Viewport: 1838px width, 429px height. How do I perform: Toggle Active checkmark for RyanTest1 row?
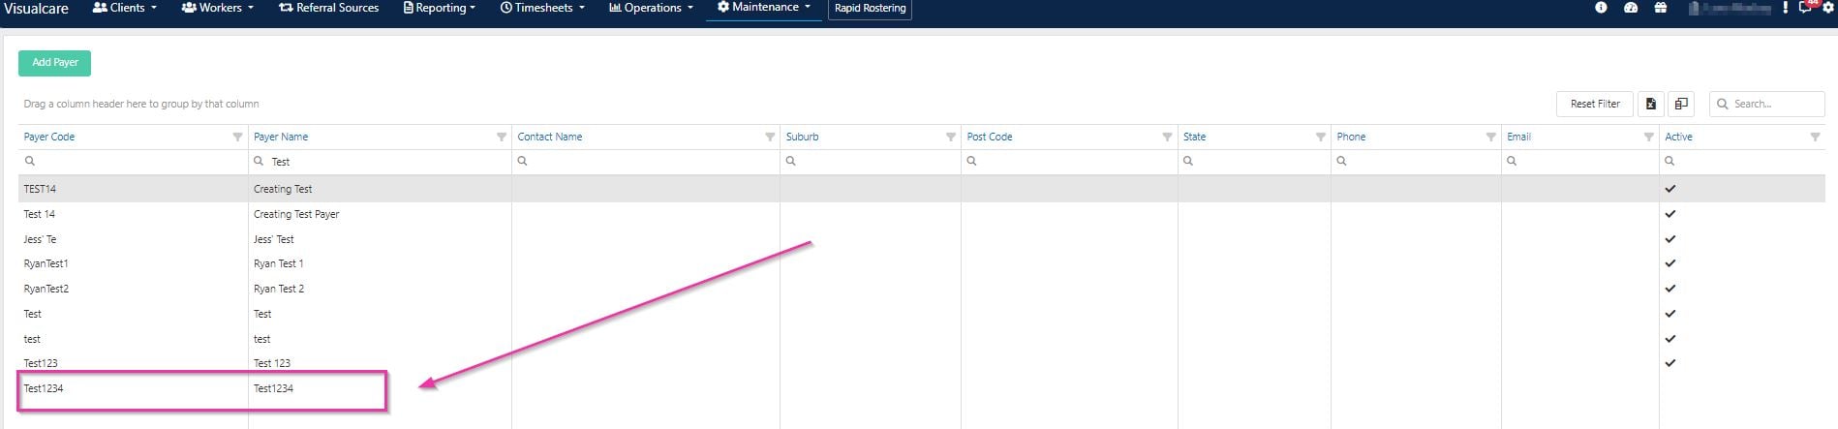coord(1670,263)
